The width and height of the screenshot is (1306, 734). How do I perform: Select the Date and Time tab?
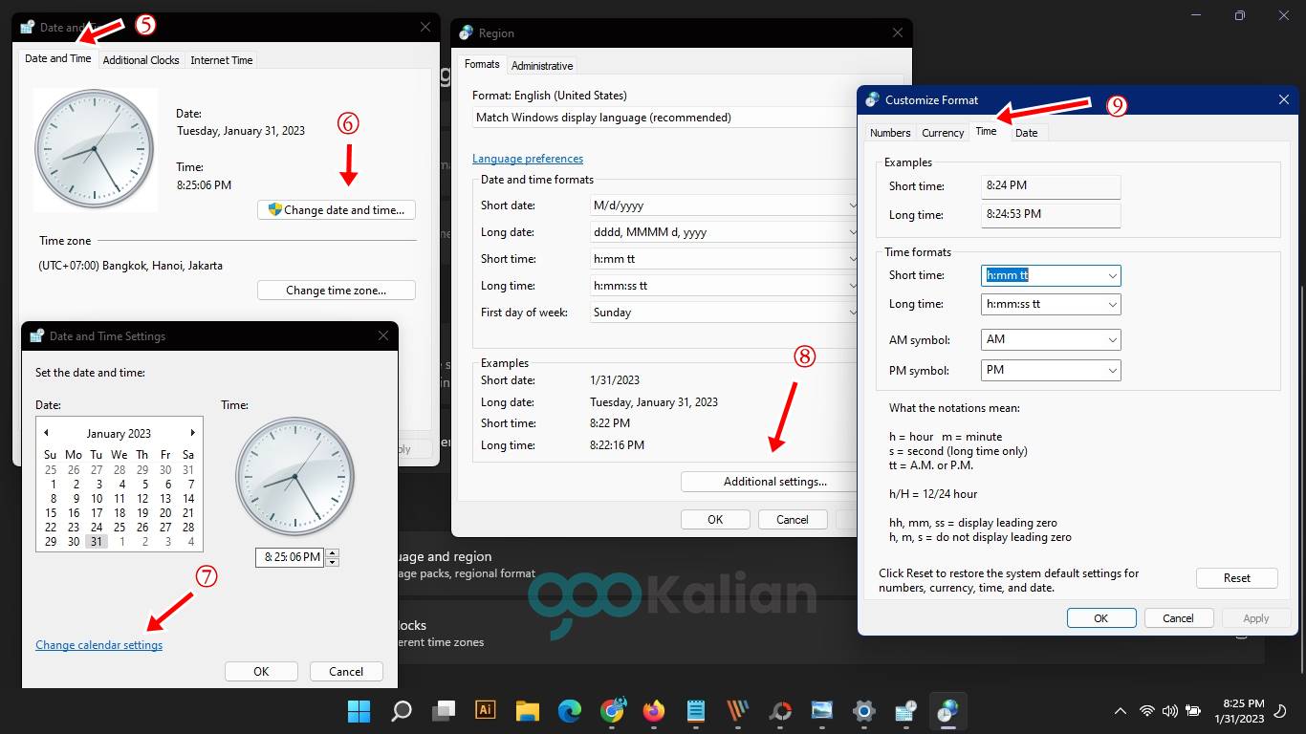pos(58,58)
